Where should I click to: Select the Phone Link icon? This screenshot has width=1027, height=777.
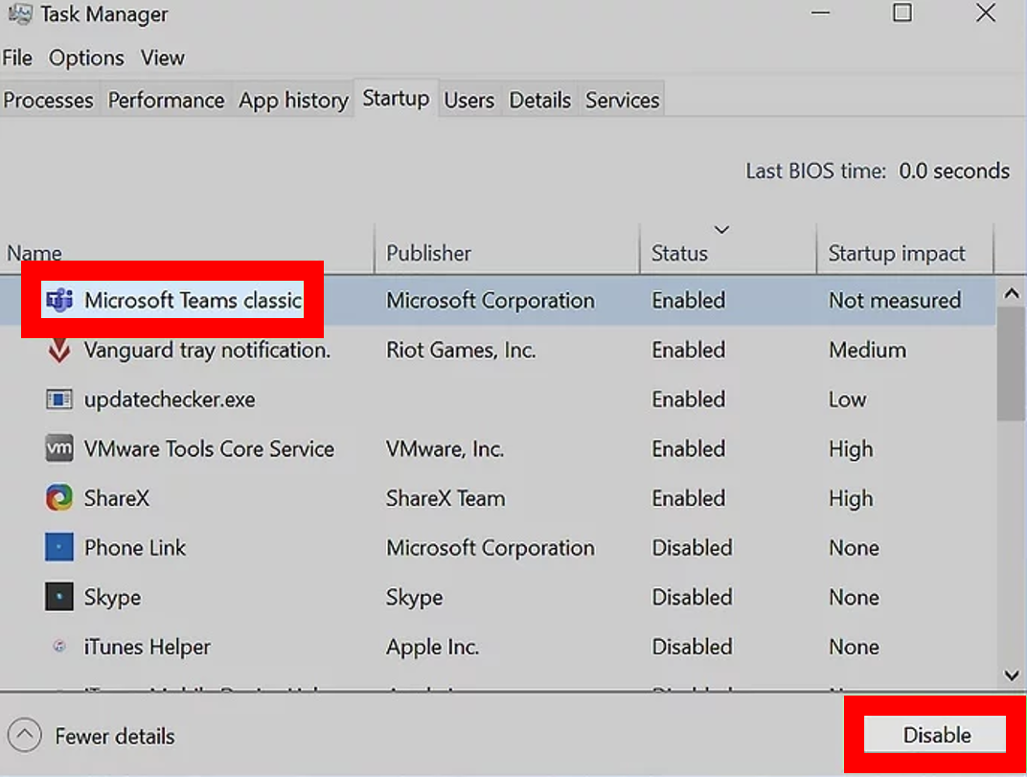pos(57,547)
